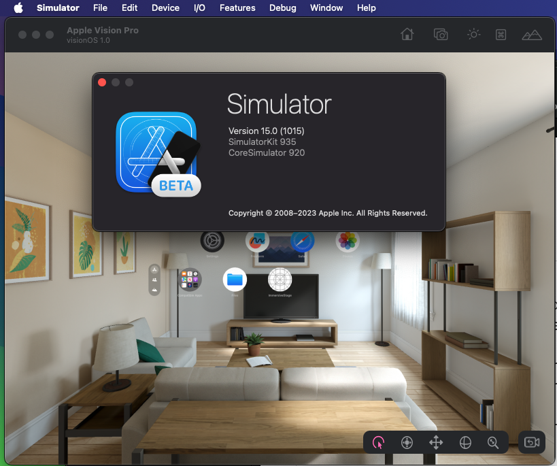The width and height of the screenshot is (557, 466).
Task: Toggle keyboard capture command-key icon
Action: tap(501, 35)
